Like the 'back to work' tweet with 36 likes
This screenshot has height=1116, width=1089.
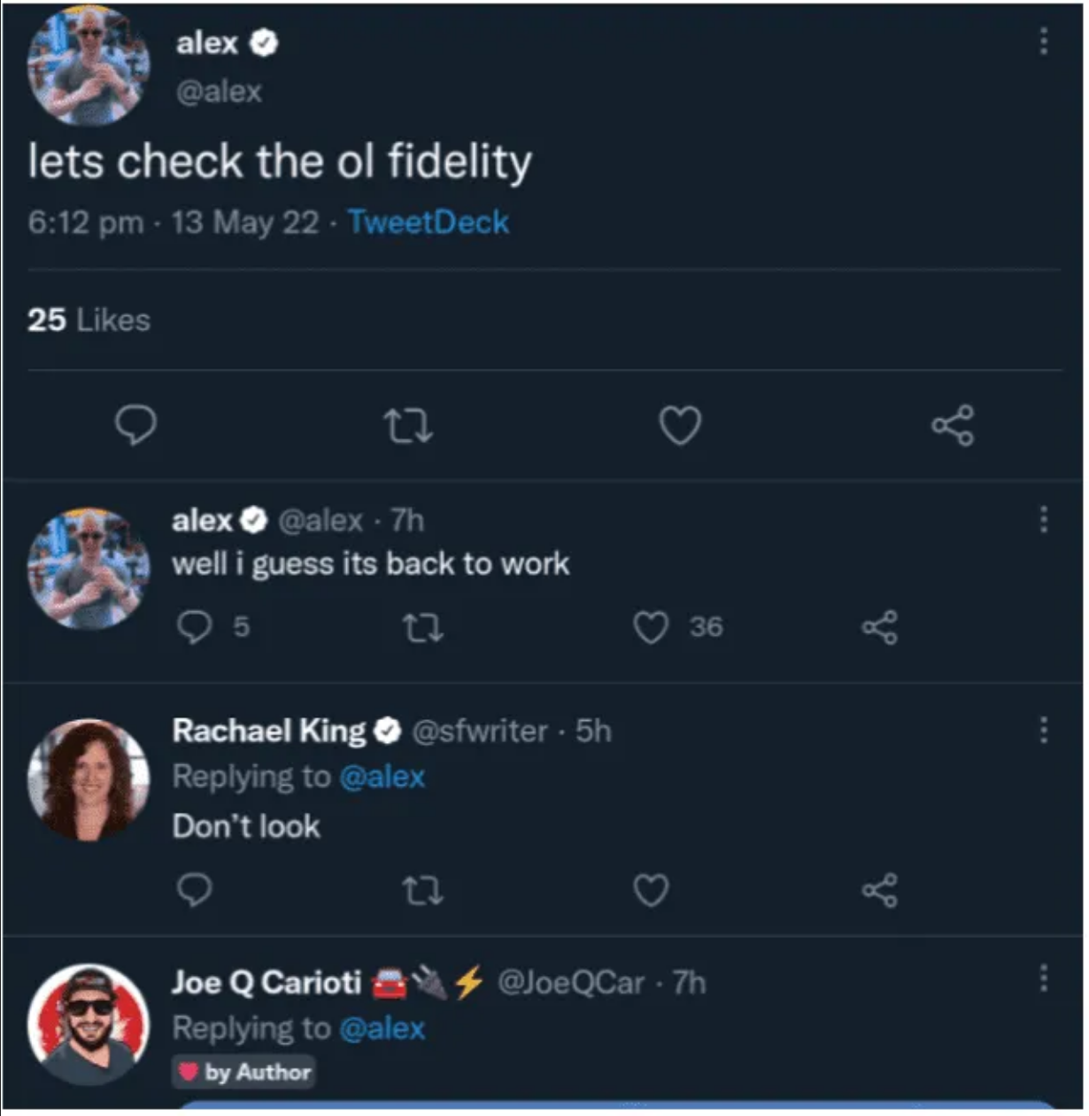(x=652, y=628)
